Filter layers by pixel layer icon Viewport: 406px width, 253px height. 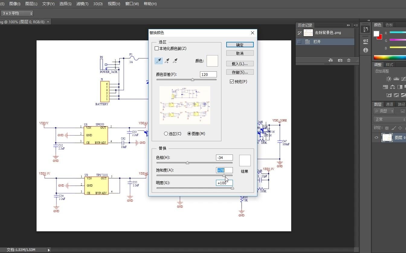pos(403,111)
